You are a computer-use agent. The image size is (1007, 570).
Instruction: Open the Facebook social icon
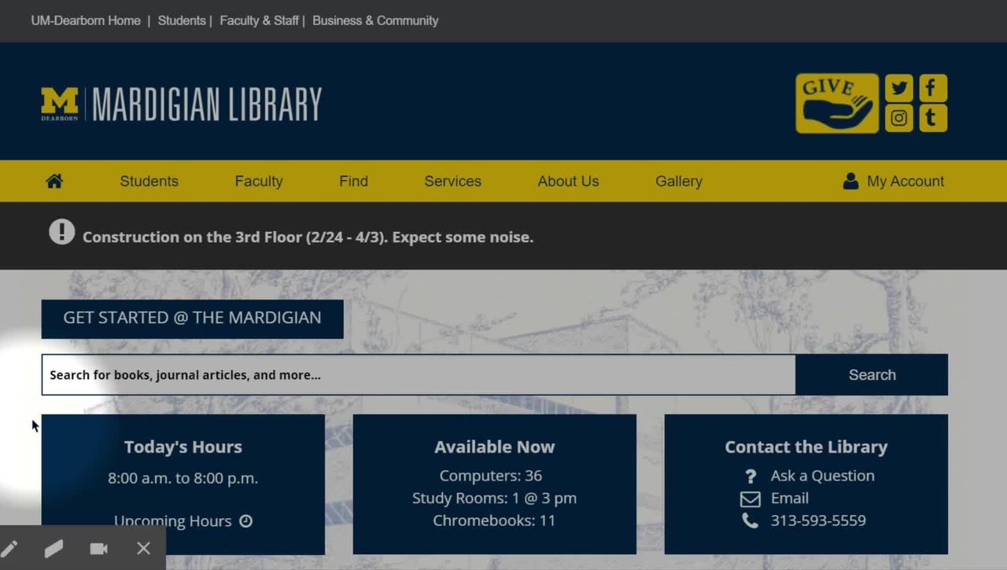click(x=933, y=88)
